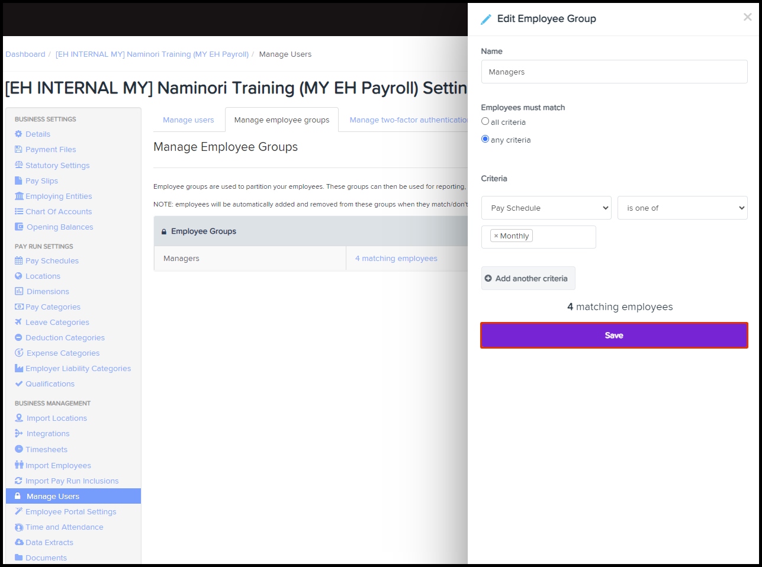Click the Data Extracts cloud icon

click(19, 543)
